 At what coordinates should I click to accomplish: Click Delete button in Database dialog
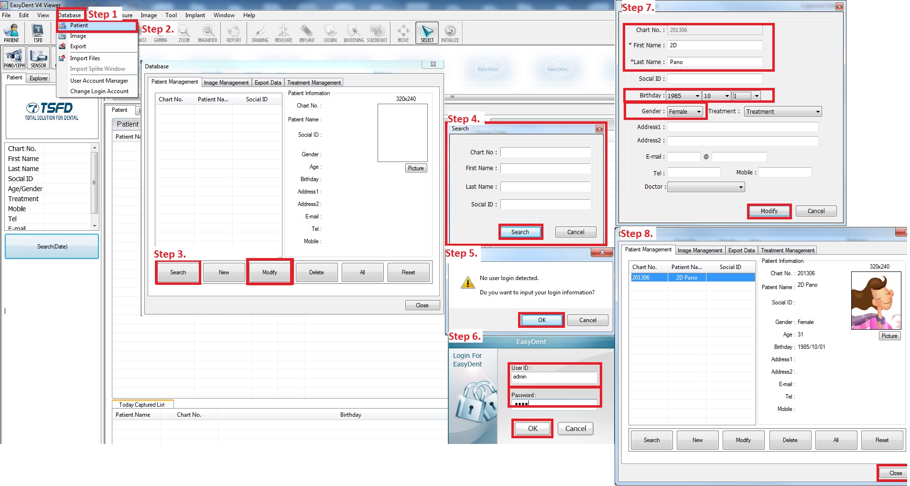[x=316, y=272]
